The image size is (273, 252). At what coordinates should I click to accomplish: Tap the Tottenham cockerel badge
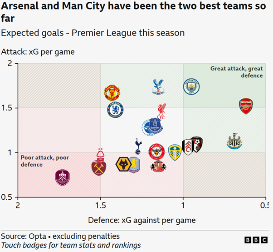[138, 146]
